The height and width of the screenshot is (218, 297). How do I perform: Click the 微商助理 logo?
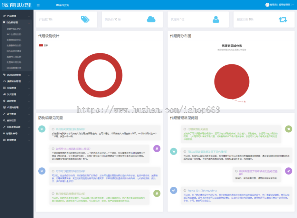click(17, 5)
